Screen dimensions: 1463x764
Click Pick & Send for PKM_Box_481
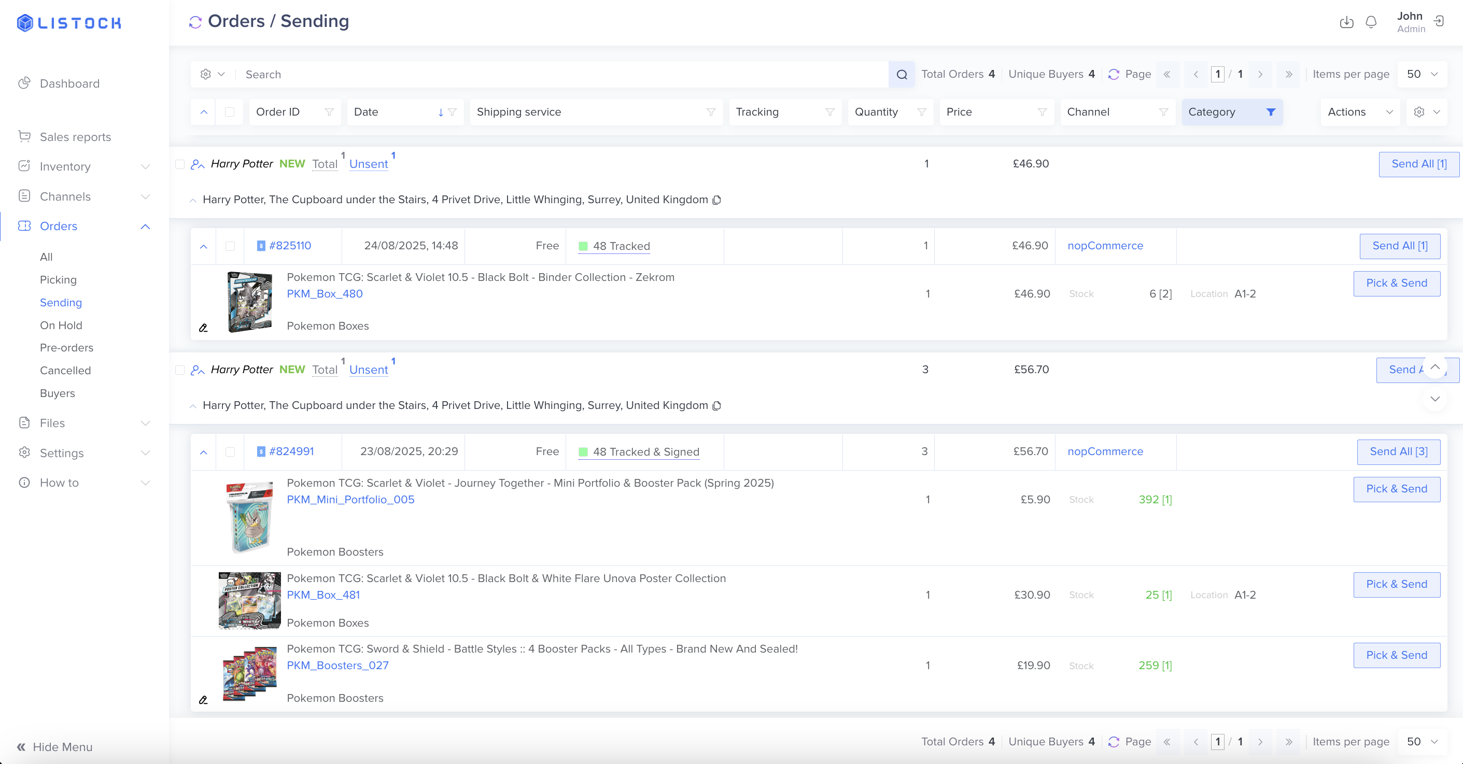pos(1396,584)
